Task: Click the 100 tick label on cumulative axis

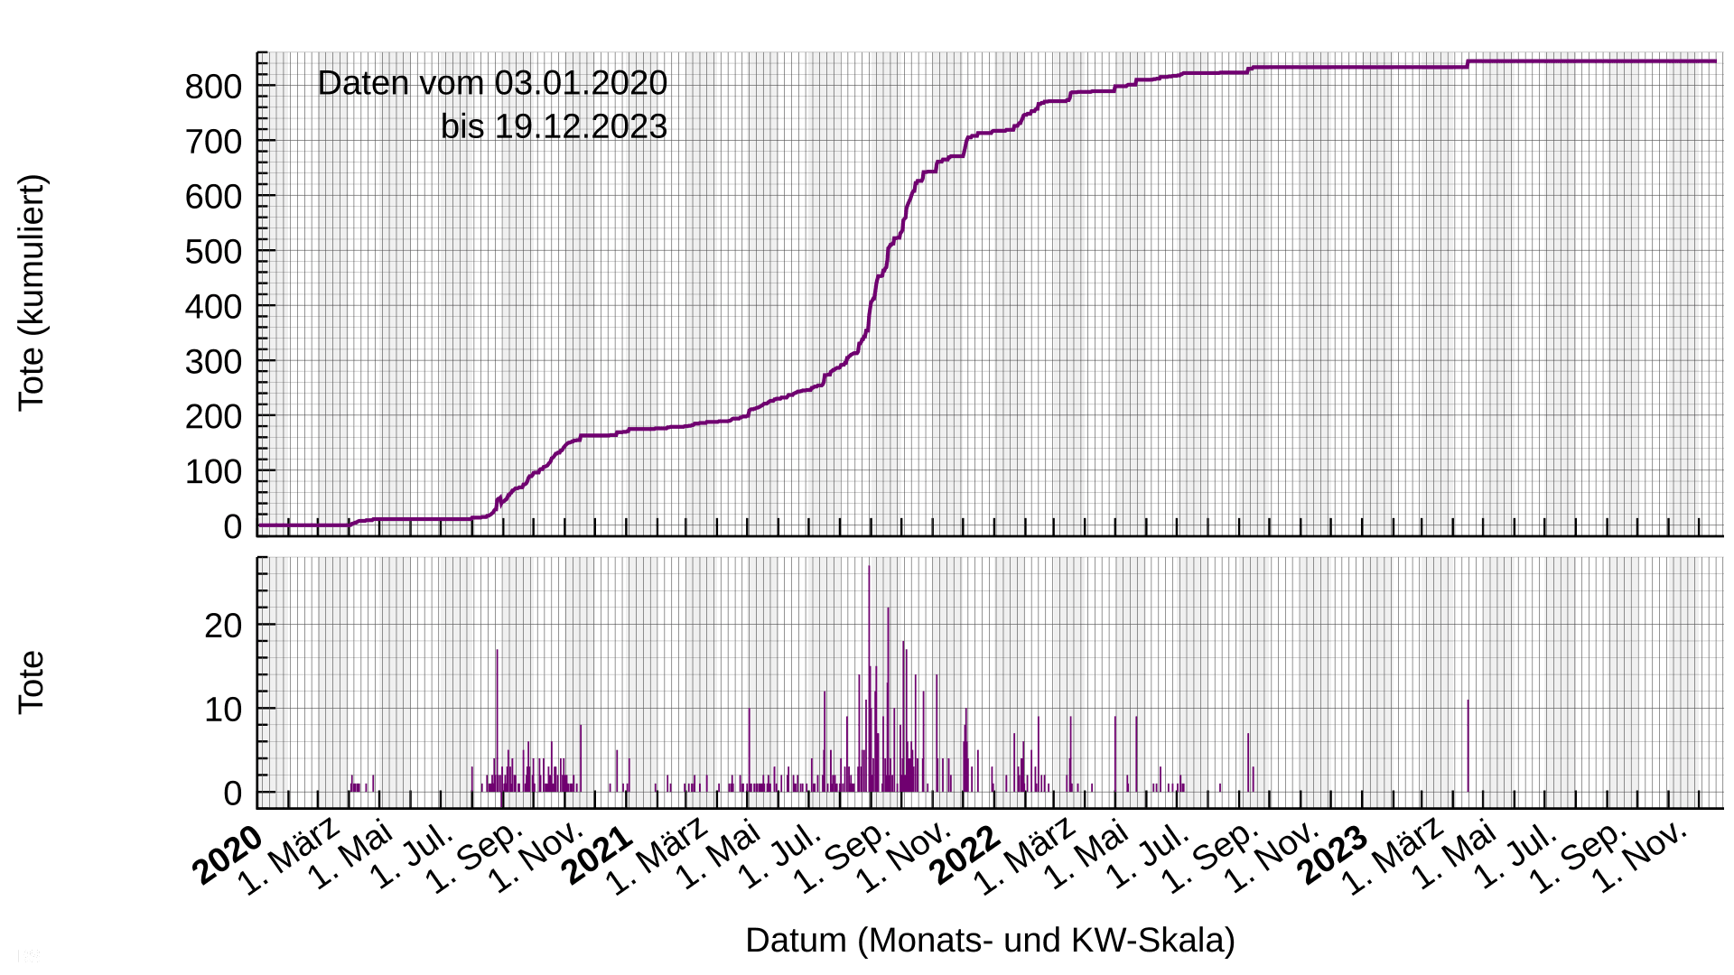Action: point(213,472)
